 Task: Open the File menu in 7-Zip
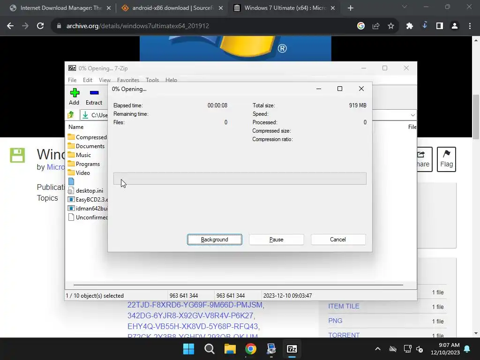(72, 80)
